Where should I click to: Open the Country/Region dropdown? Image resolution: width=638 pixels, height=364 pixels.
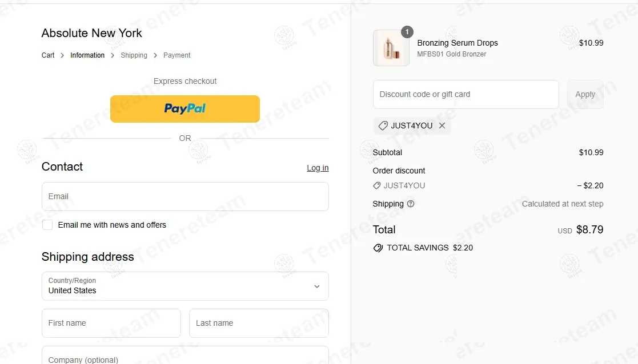[x=185, y=286]
